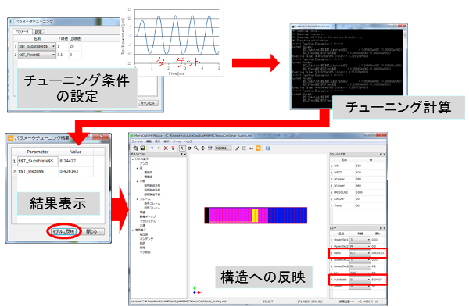Click the save floppy disk toolbar icon

coord(142,148)
